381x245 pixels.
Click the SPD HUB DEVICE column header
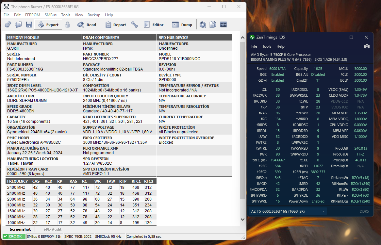pos(195,37)
